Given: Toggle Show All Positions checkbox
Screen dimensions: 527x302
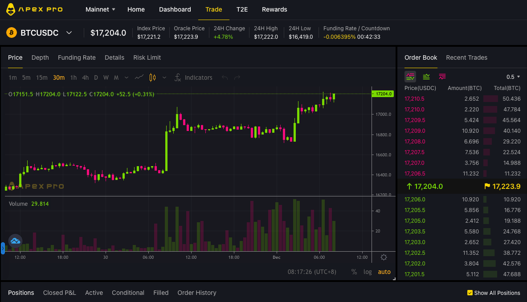Looking at the screenshot, I should click(x=470, y=293).
